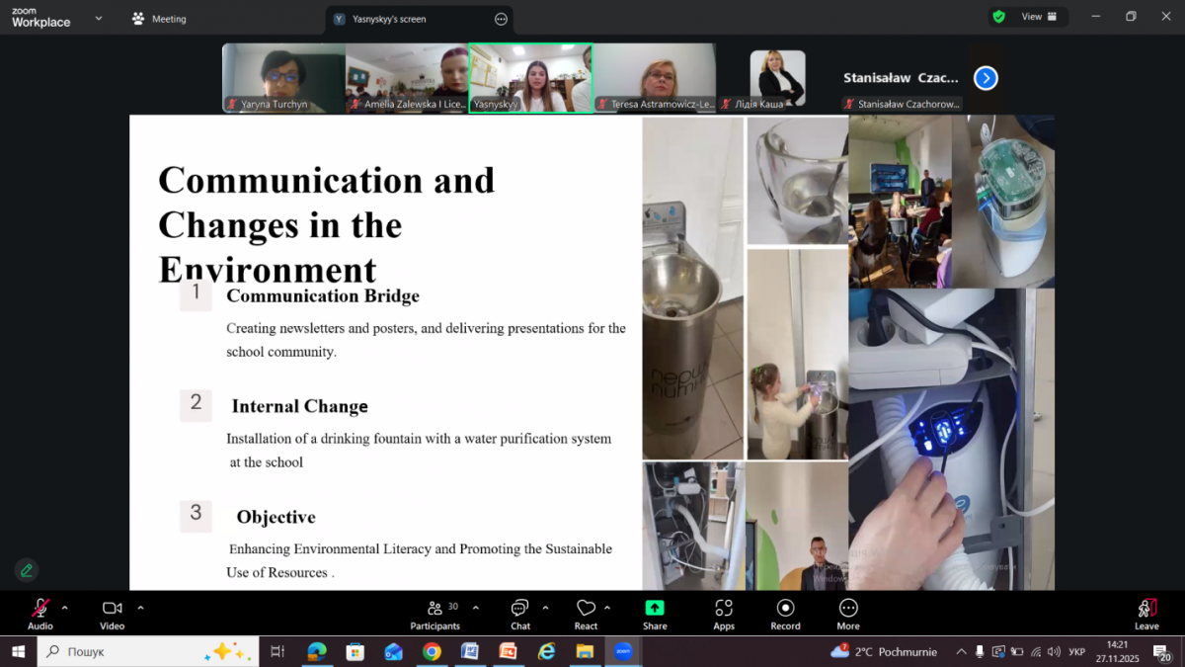Viewport: 1185px width, 667px height.
Task: Click the React heart icon
Action: (x=586, y=609)
